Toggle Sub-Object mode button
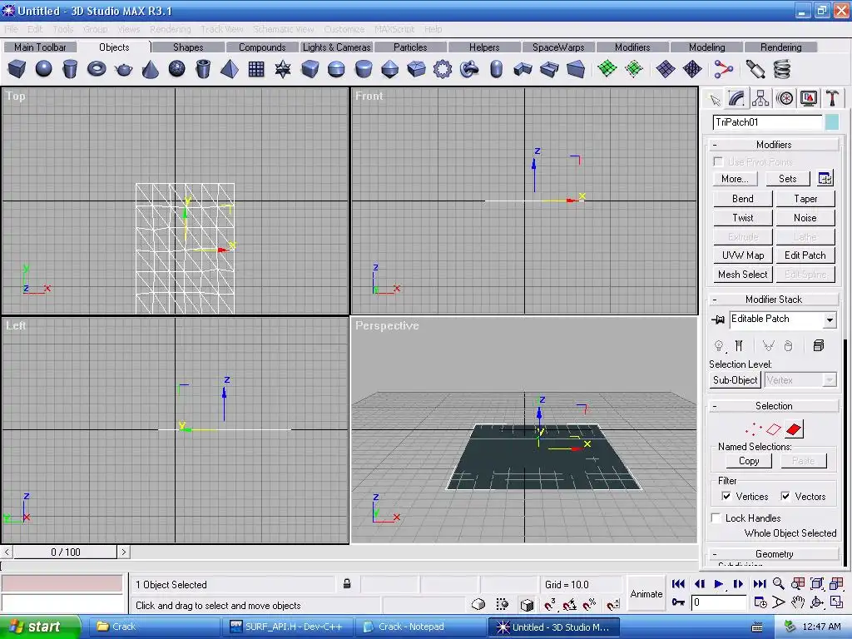This screenshot has width=852, height=639. 736,379
